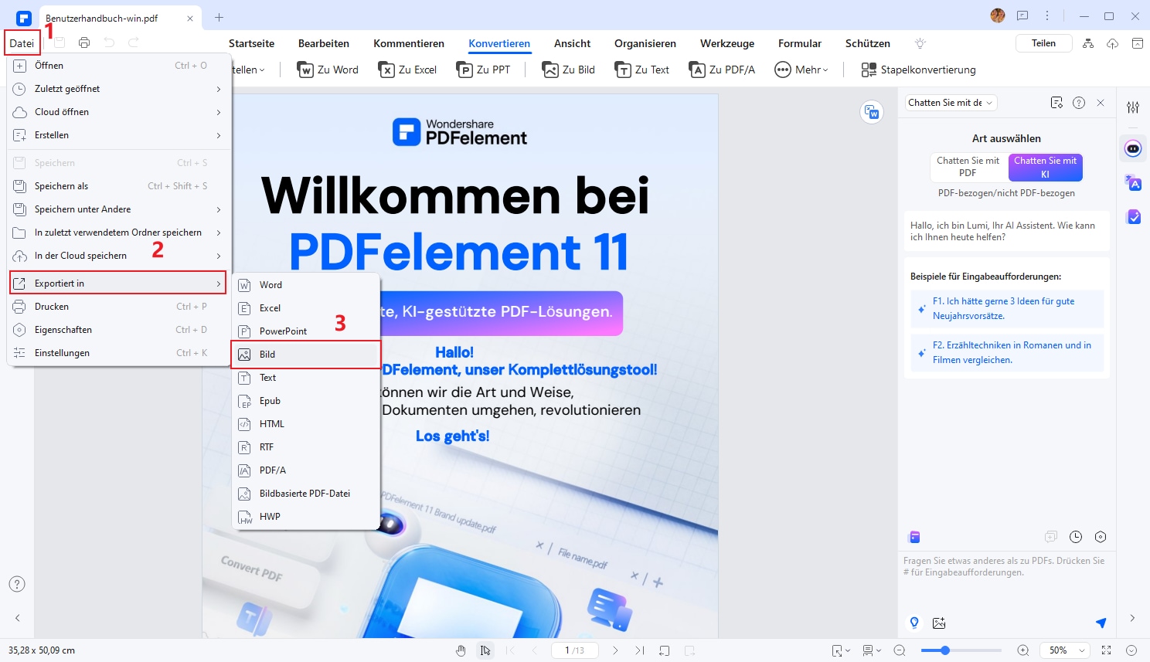Export to Word from submenu
1150x662 pixels.
pos(306,285)
